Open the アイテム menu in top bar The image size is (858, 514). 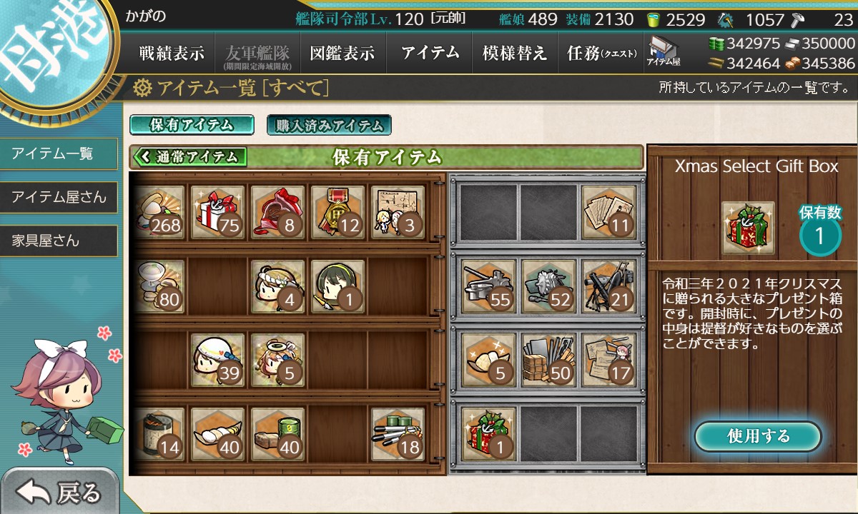tap(430, 53)
